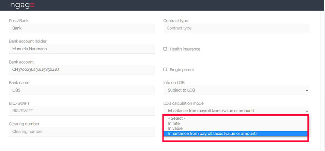Click the ngage logo in header

[22, 5]
